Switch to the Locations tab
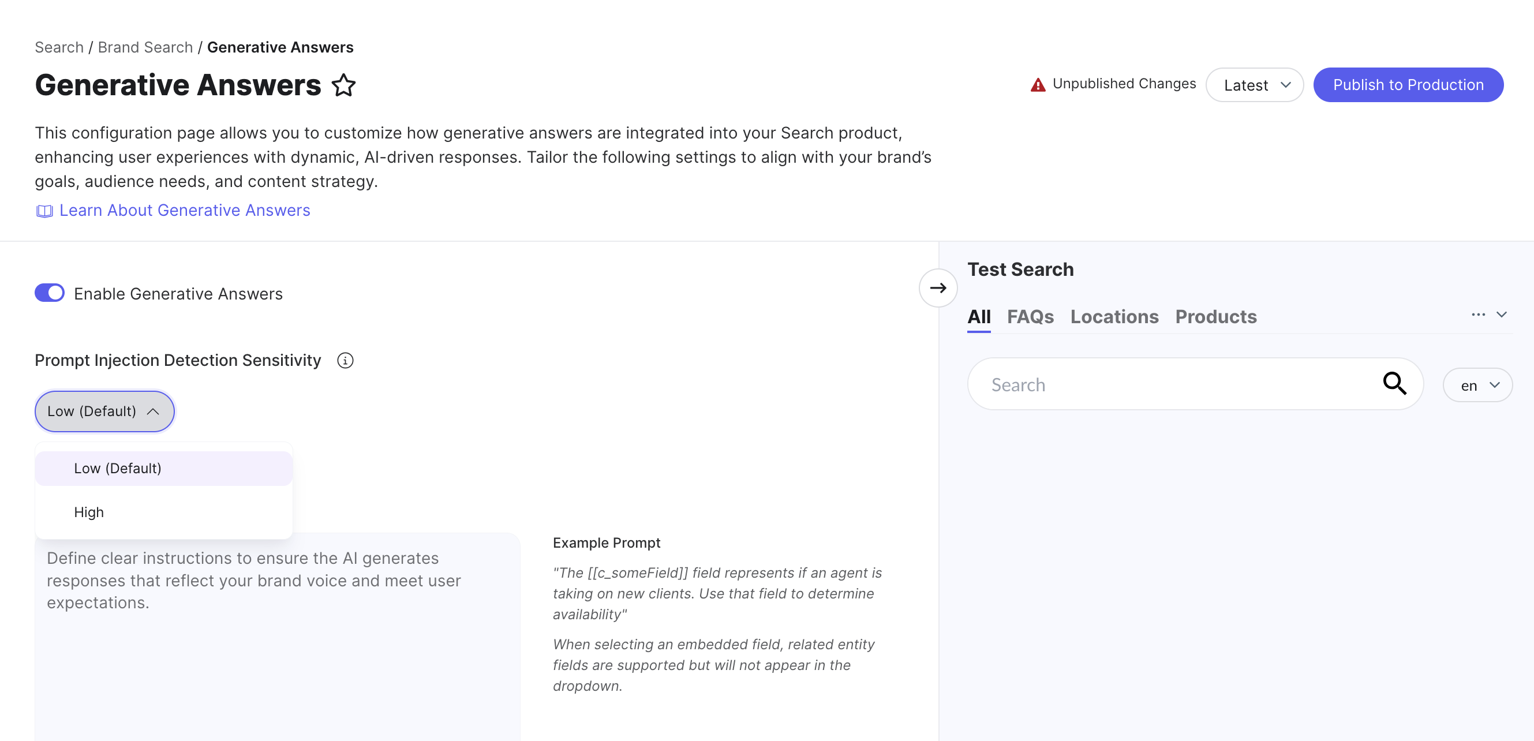 coord(1114,317)
